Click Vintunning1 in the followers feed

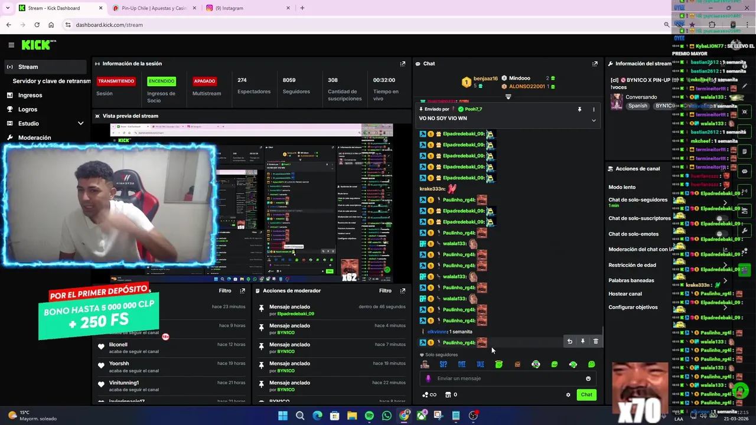pyautogui.click(x=123, y=382)
